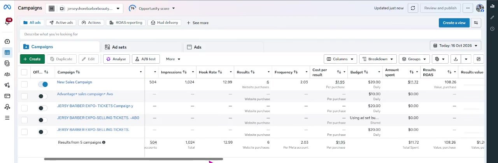Open the reports stack icon dropdown
498x163 pixels.
(440, 59)
